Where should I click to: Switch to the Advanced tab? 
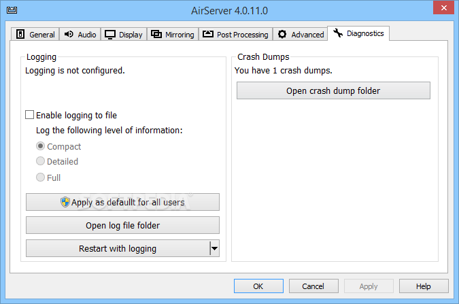[301, 34]
